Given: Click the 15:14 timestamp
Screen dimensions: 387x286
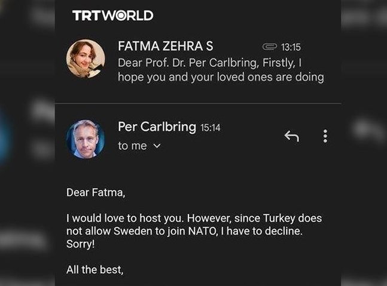Looking at the screenshot, I should [x=210, y=127].
